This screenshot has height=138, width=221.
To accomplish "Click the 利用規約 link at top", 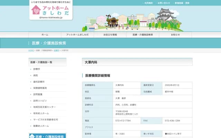I will point(148,3).
